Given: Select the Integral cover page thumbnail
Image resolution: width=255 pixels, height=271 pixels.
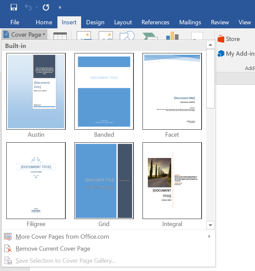Looking at the screenshot, I should click(x=172, y=181).
